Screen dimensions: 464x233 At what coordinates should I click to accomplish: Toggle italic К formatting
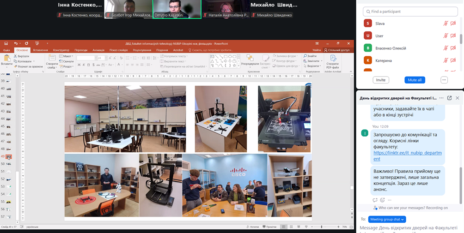(x=84, y=65)
